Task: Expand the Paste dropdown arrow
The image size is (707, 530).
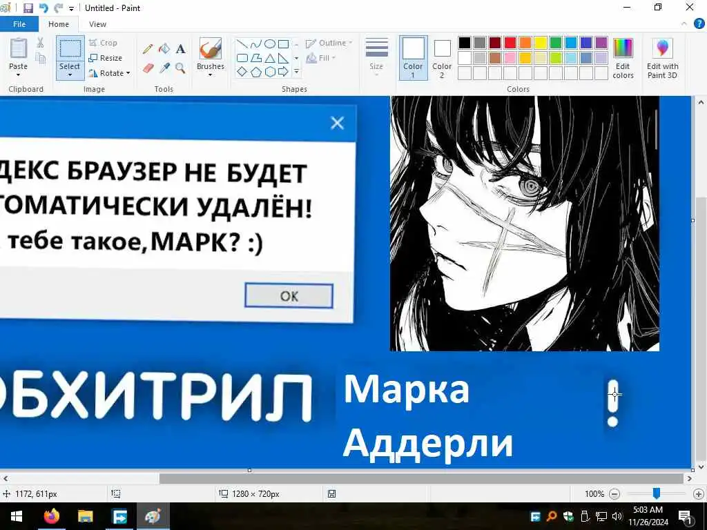Action: point(19,75)
